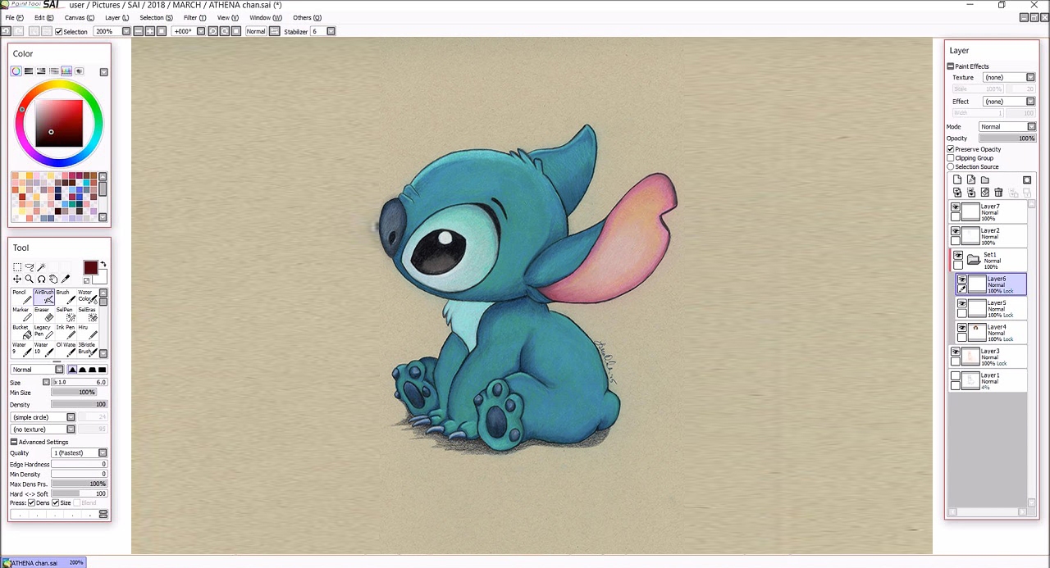Choose the Legacy Pen tool
1050x568 pixels.
click(x=44, y=332)
